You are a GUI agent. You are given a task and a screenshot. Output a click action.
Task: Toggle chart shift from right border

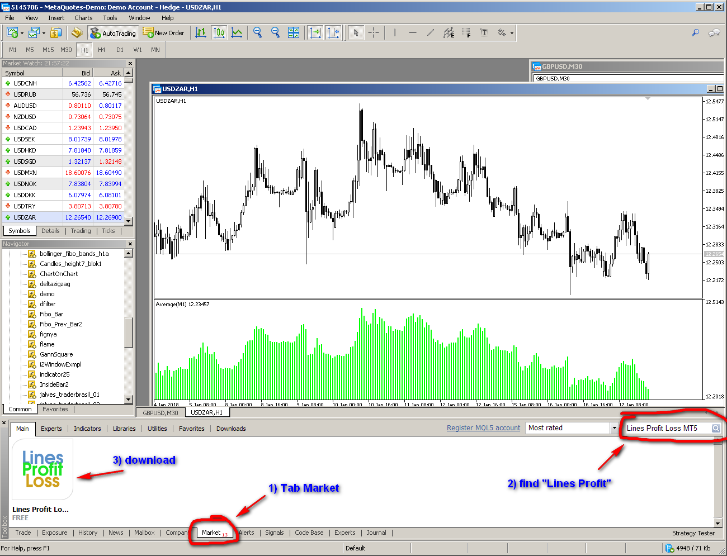click(333, 32)
